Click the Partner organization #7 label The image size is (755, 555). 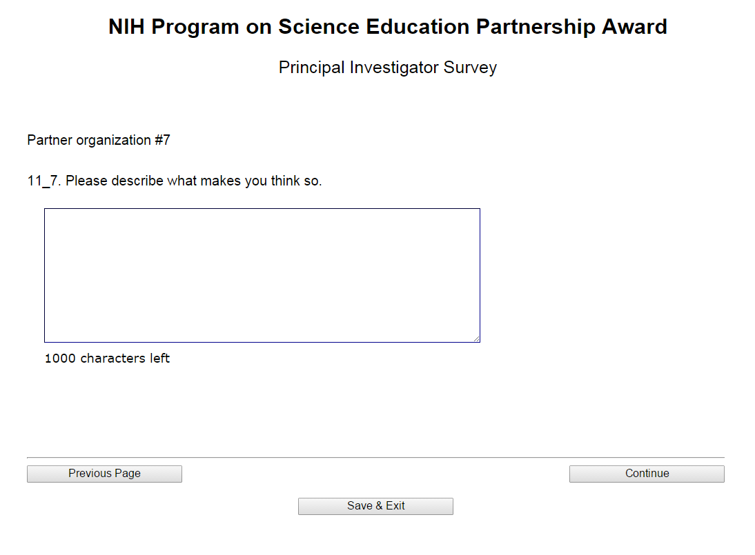(x=99, y=141)
